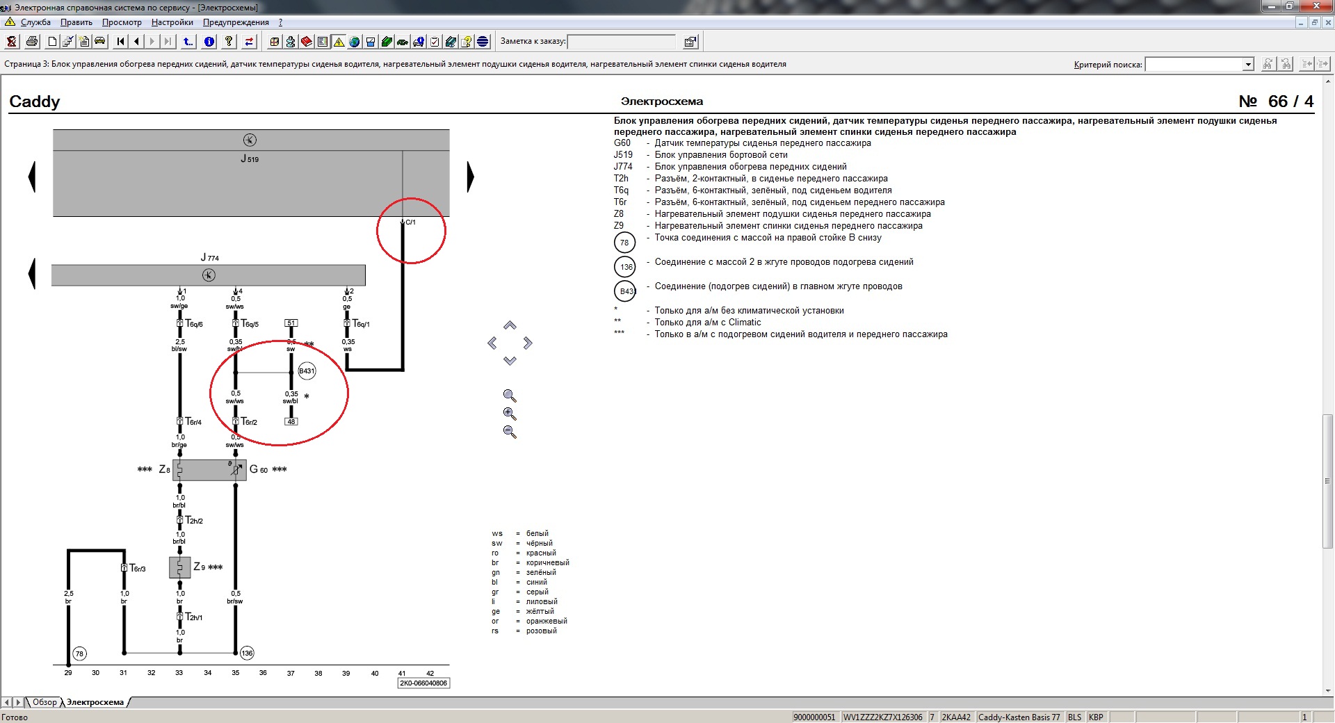1335x723 pixels.
Task: Restore the inner document window
Action: click(x=1314, y=22)
